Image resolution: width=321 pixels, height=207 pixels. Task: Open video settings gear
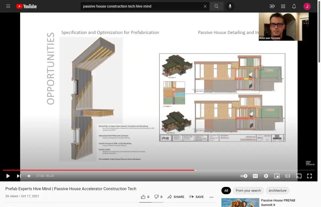point(266,176)
